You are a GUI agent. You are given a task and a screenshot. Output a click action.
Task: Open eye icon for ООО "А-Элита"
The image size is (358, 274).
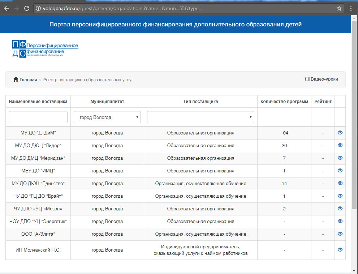pyautogui.click(x=340, y=234)
